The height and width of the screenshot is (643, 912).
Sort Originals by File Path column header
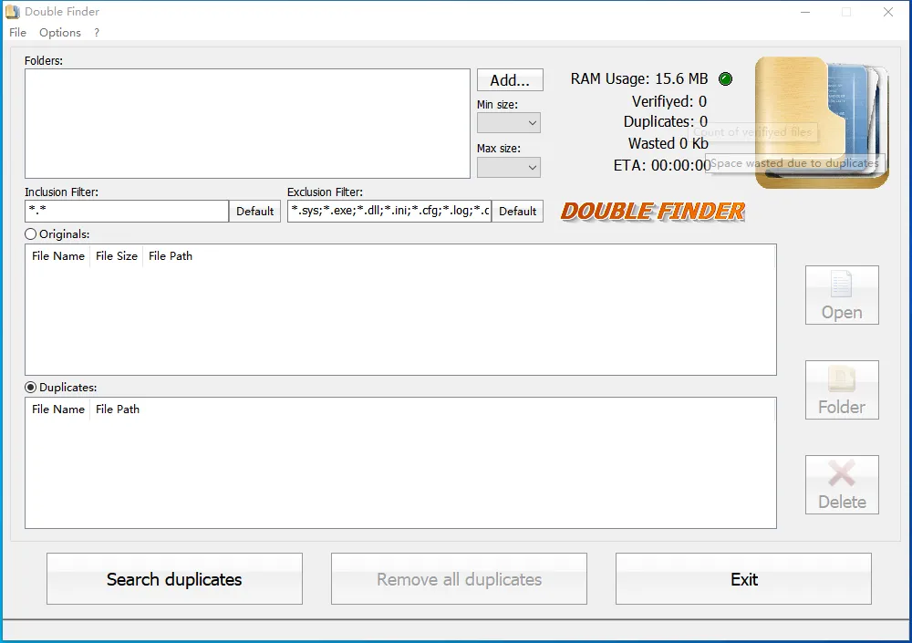(x=171, y=256)
